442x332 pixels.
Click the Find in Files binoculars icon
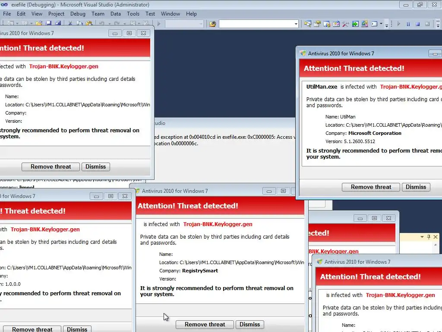point(212,24)
